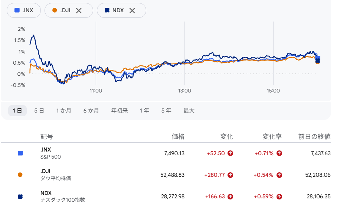The width and height of the screenshot is (340, 208).
Task: Select the 1日 time range tab
Action: coord(17,111)
